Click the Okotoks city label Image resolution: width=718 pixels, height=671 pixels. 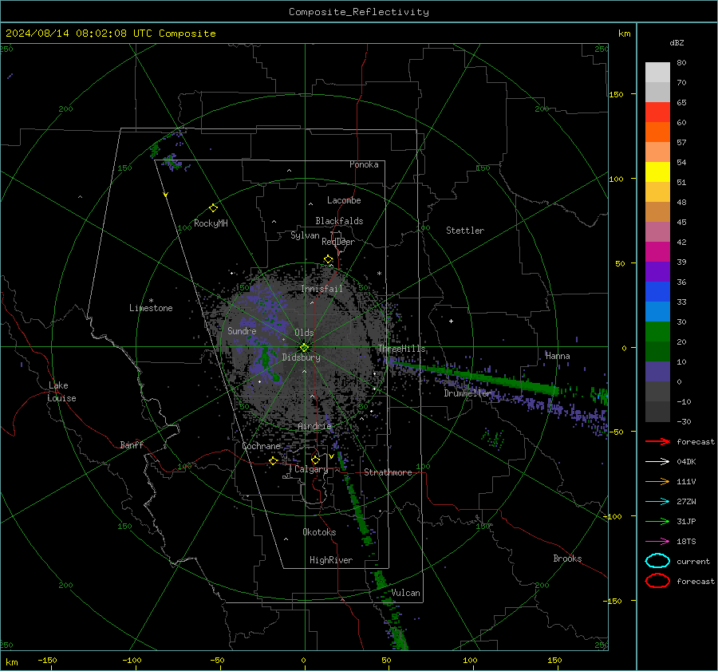[319, 531]
